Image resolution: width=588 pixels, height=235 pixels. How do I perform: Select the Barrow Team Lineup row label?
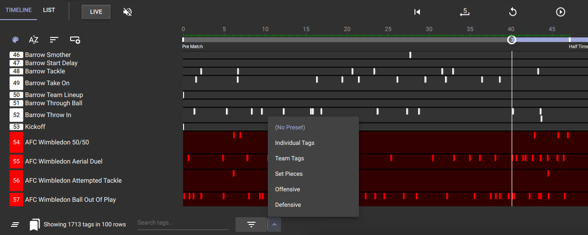(x=54, y=95)
